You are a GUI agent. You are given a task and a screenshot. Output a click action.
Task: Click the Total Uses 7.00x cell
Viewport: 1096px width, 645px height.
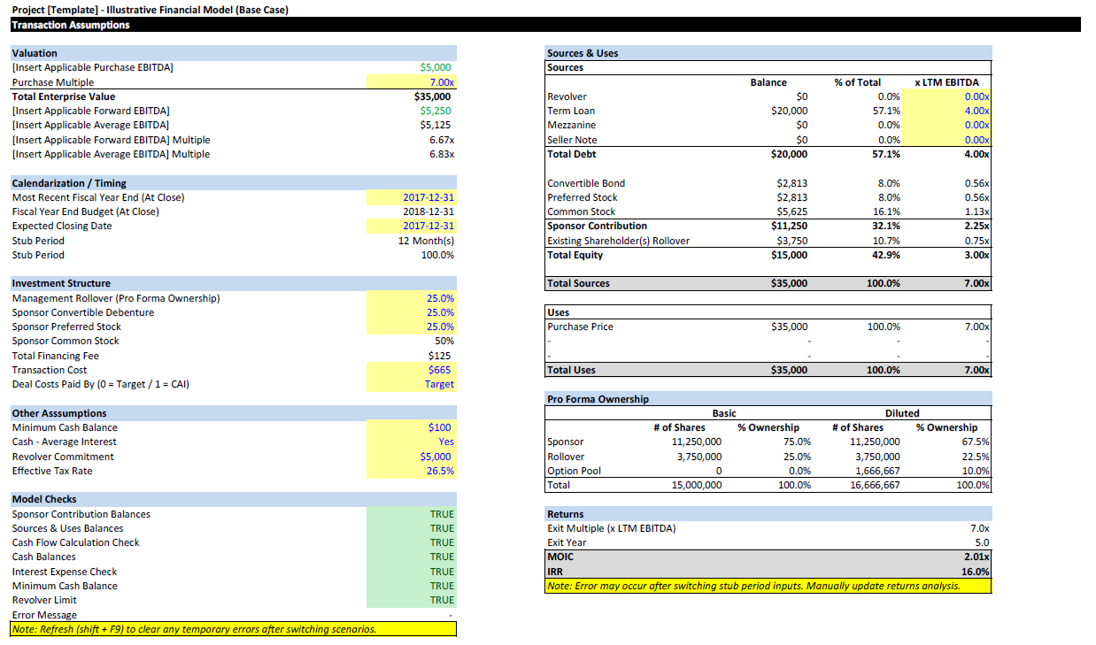[x=976, y=370]
